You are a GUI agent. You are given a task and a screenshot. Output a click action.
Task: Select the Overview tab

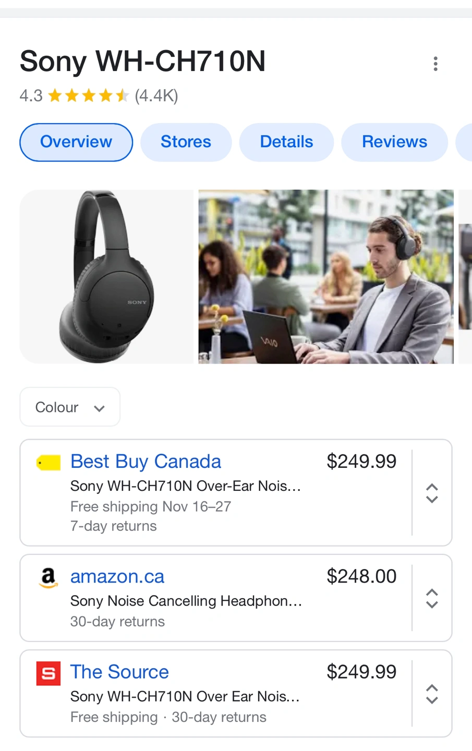click(x=76, y=142)
